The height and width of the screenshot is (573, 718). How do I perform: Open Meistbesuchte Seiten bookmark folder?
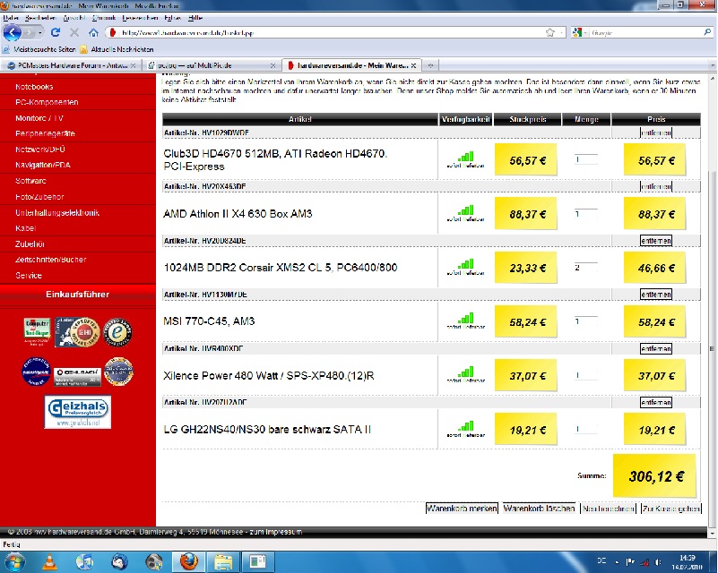point(39,49)
